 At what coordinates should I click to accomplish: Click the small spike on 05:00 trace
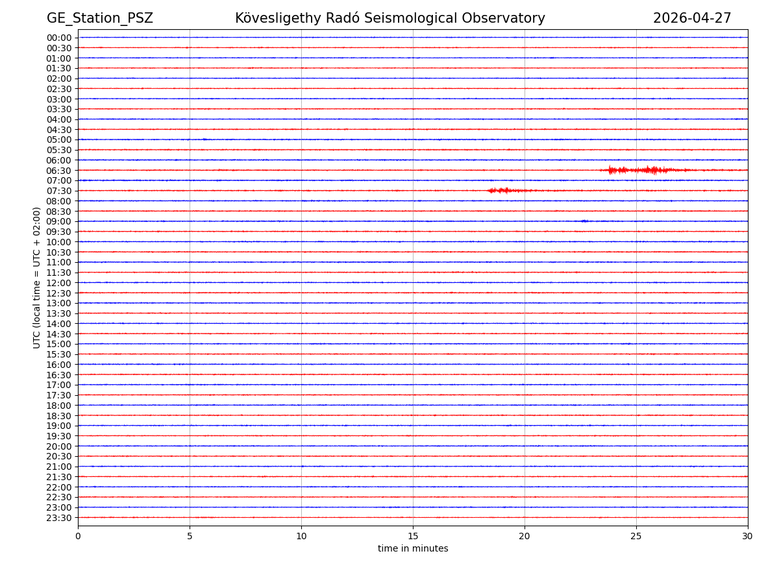pos(204,139)
